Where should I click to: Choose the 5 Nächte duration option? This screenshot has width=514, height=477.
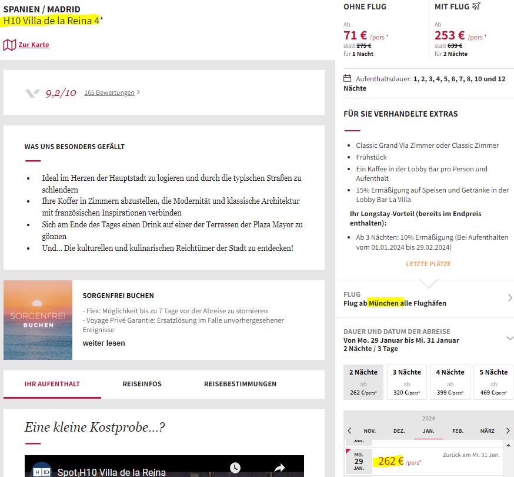[493, 382]
